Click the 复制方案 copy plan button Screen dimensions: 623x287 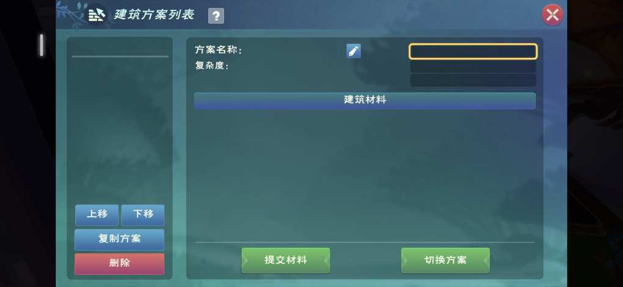click(x=120, y=239)
